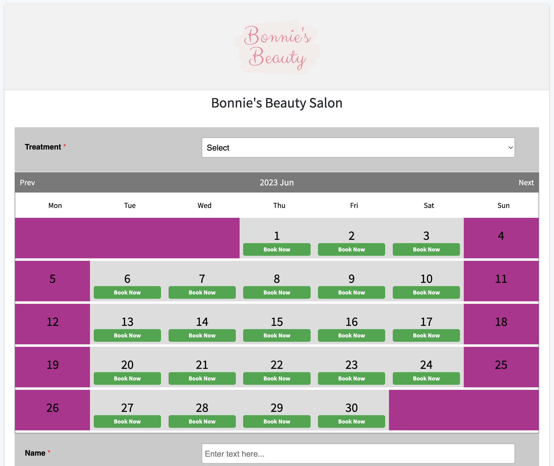
Task: Book a treatment for June 13
Action: pos(127,335)
